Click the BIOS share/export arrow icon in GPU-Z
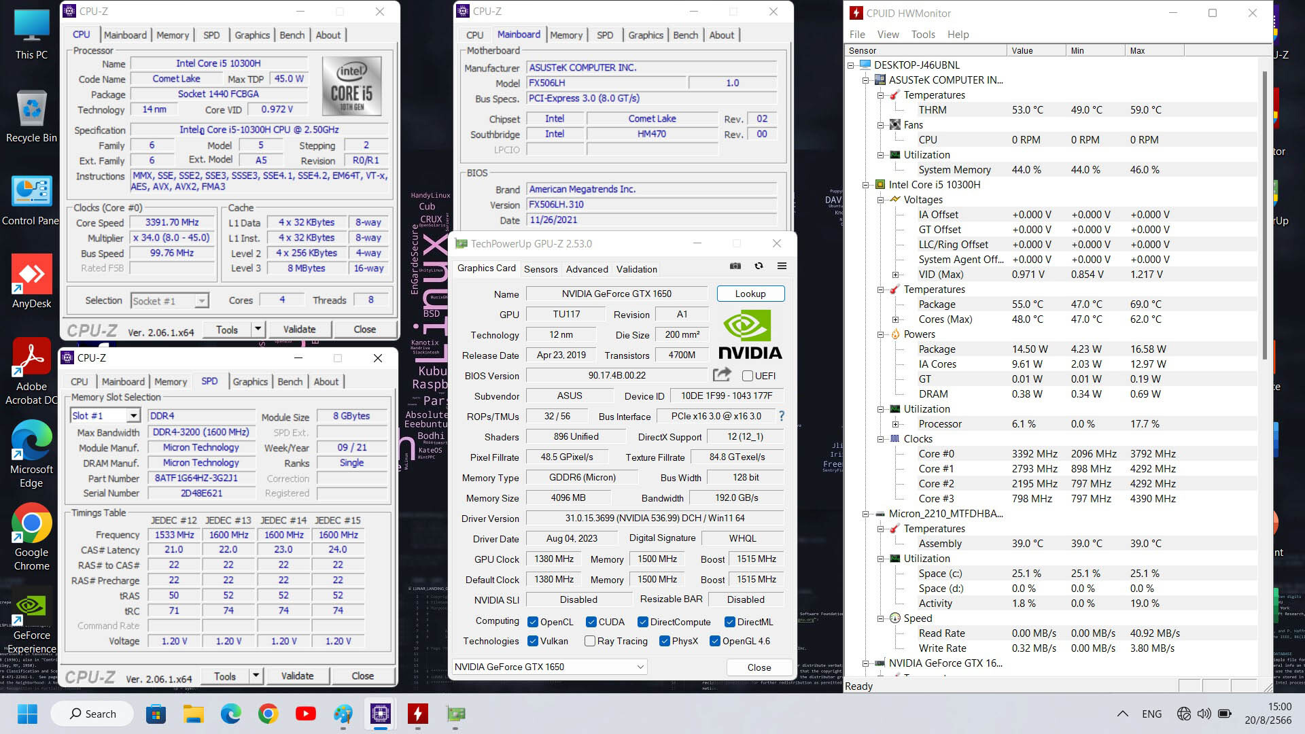This screenshot has width=1305, height=734. 722,374
